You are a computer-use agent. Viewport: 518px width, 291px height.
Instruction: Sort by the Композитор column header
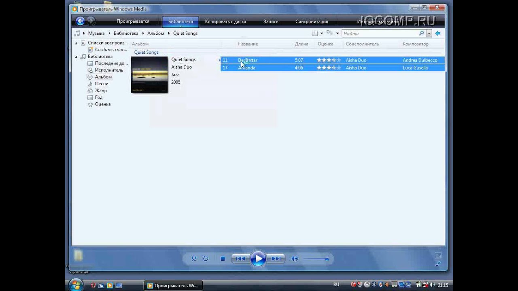415,44
